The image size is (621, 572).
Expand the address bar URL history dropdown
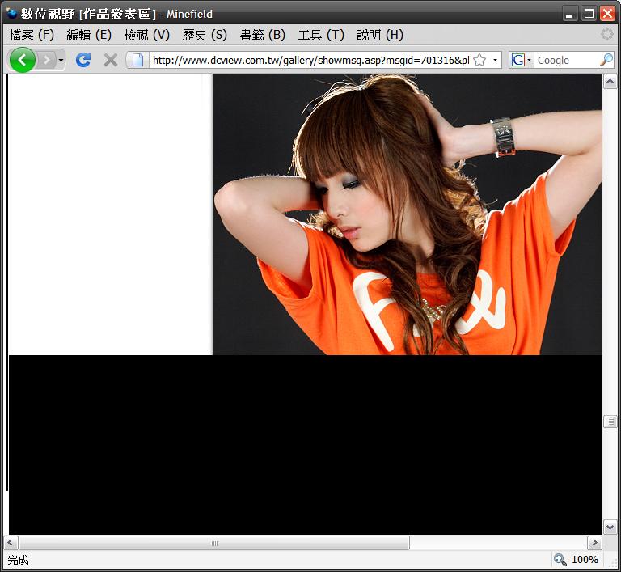click(x=495, y=60)
